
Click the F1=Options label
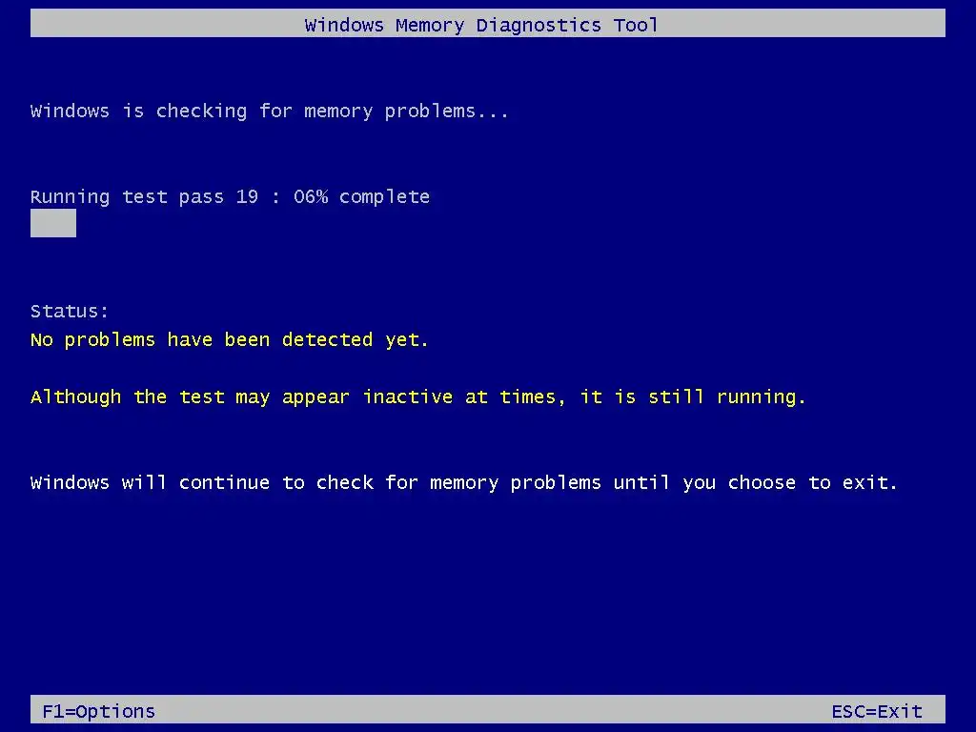click(98, 711)
